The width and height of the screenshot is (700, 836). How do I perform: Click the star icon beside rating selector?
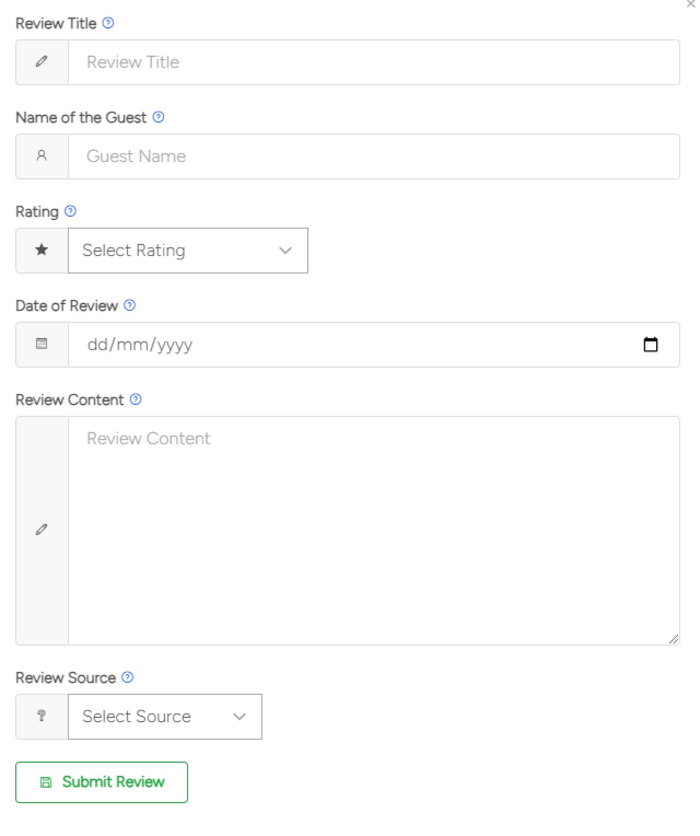coord(42,250)
